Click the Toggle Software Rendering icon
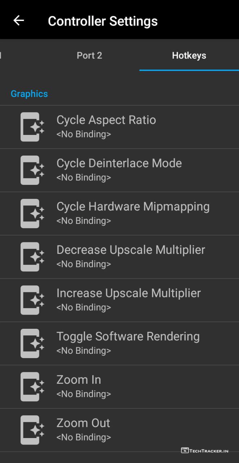Screen dimensions: 239x463 pos(32,343)
